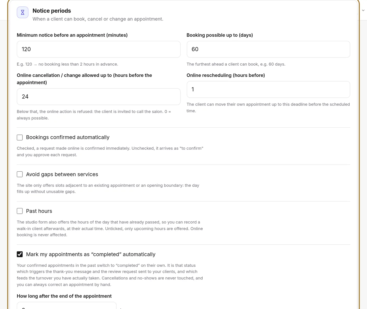Enable Bookings confirmed automatically checkbox

(x=20, y=137)
